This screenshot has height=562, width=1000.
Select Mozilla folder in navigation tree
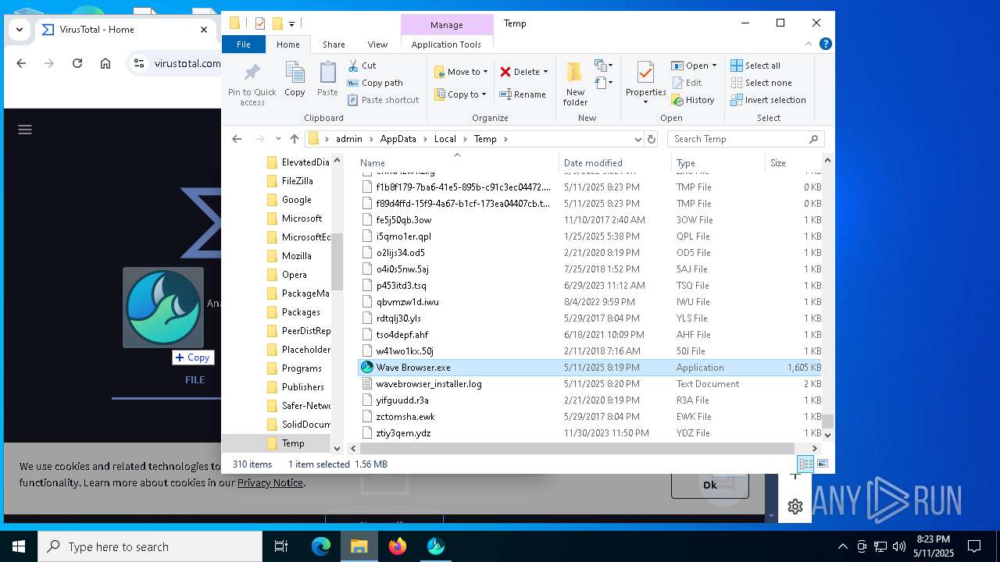tap(296, 256)
